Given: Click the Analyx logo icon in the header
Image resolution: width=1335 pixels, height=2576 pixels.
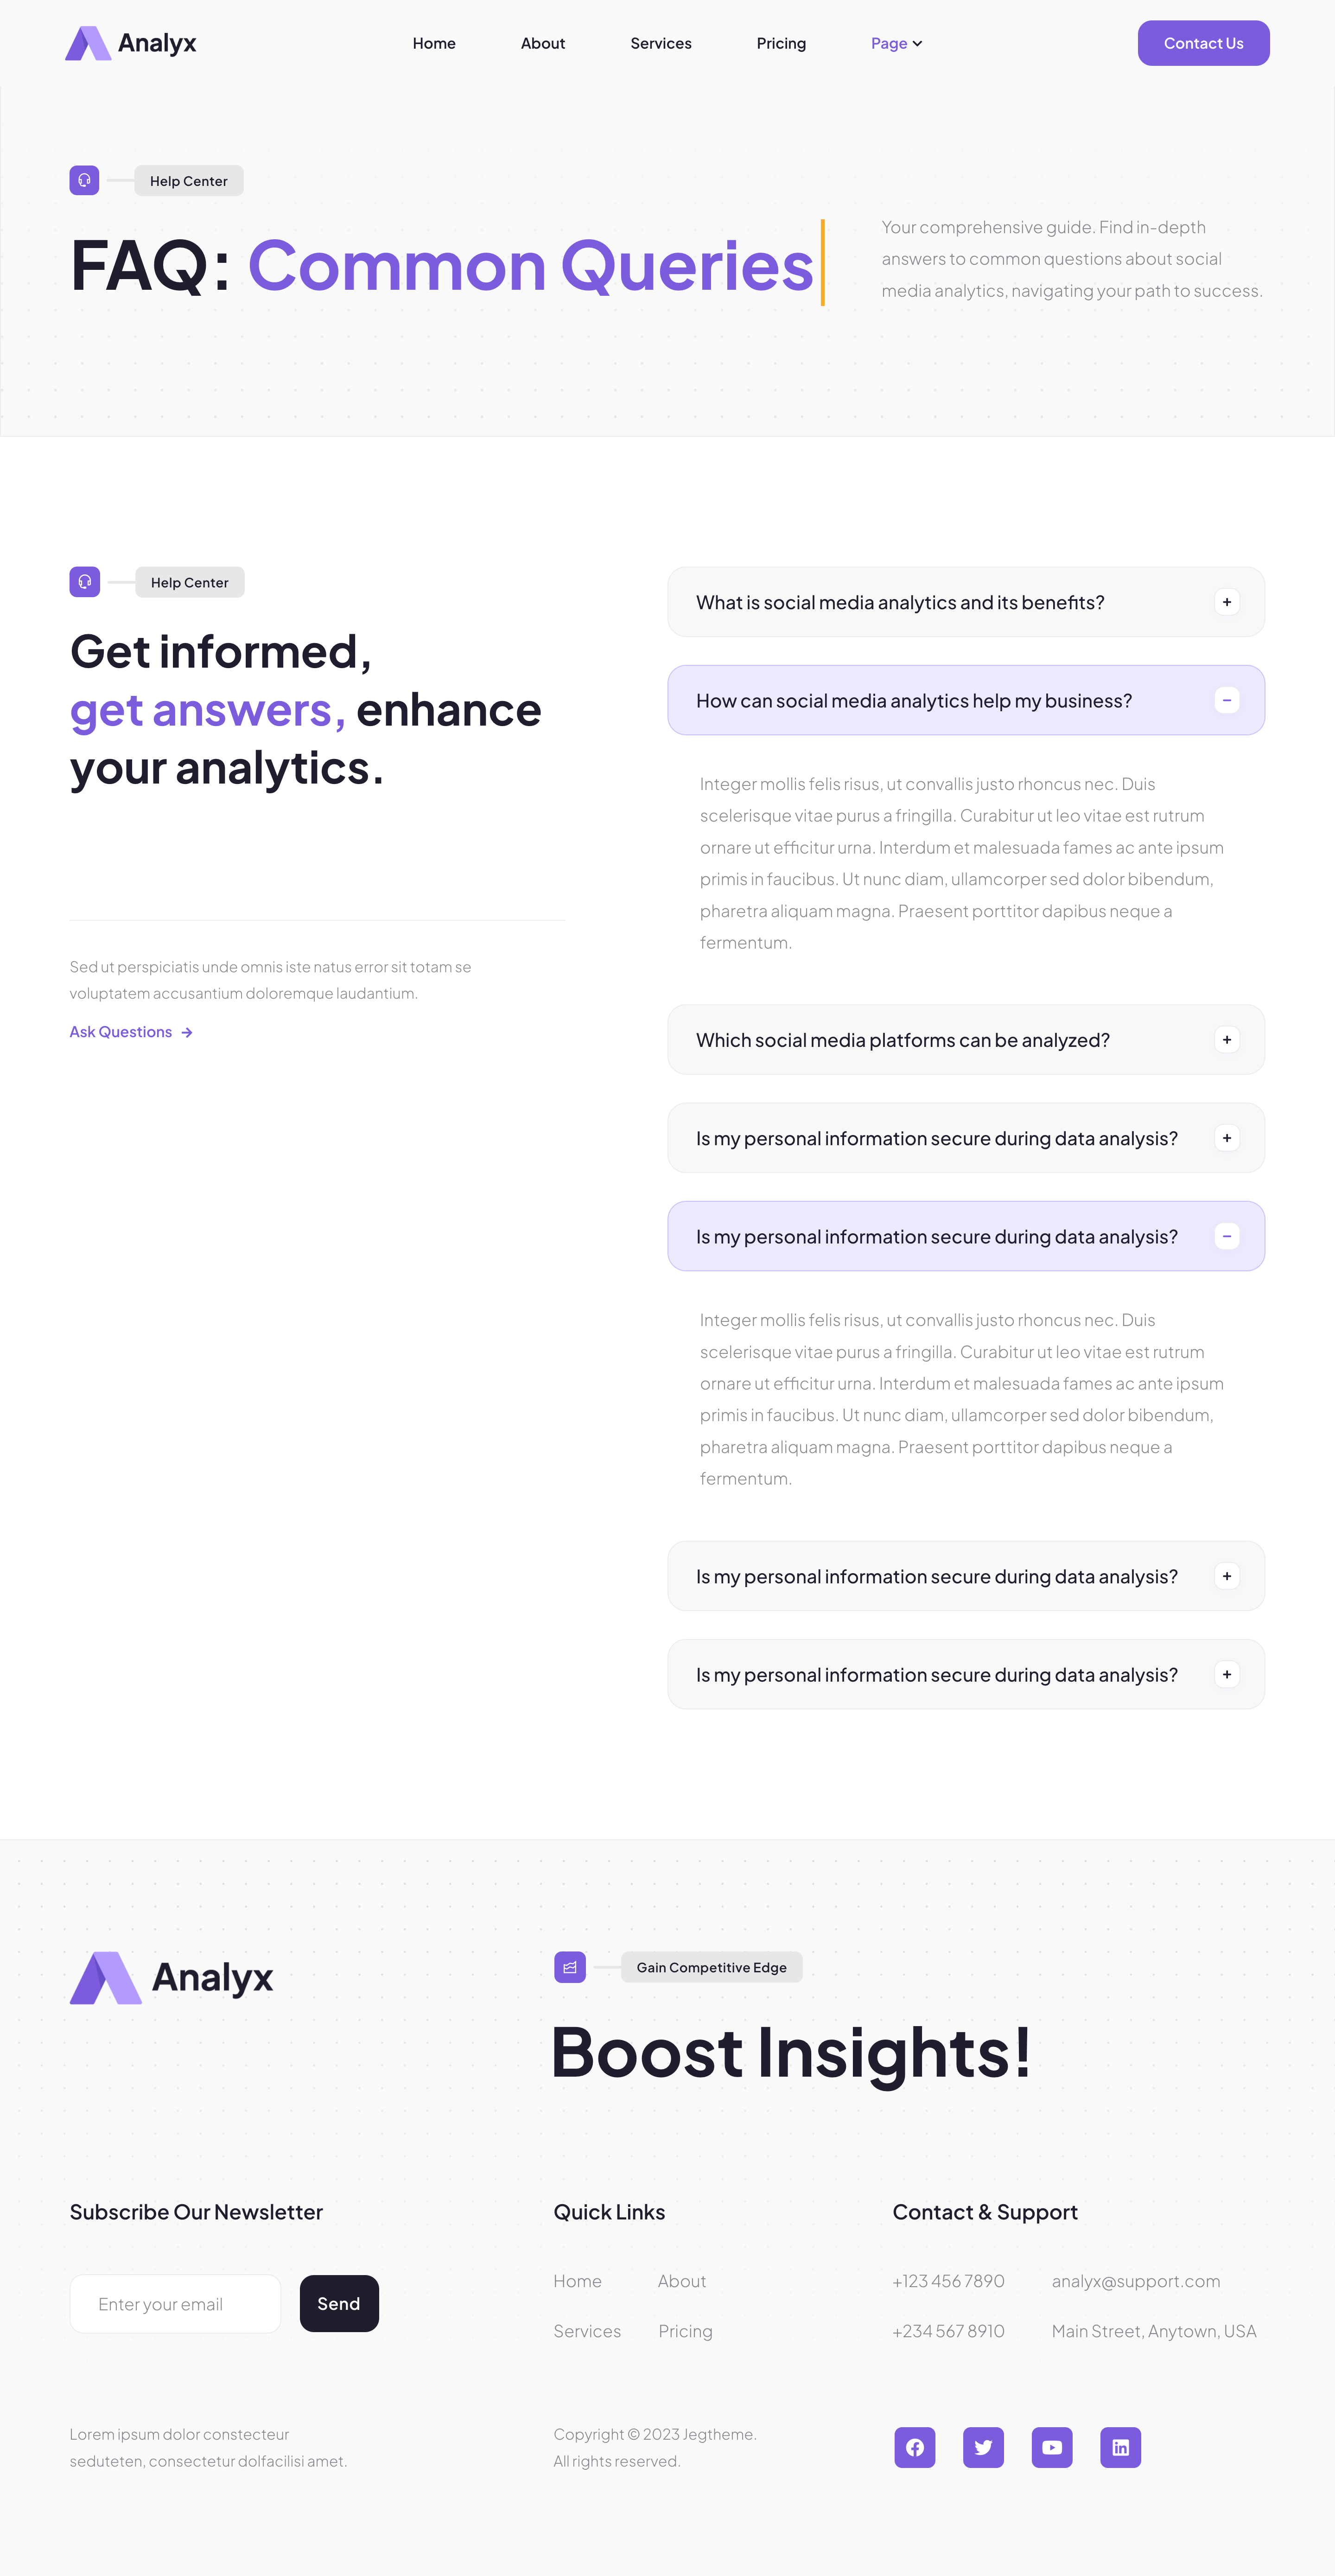Looking at the screenshot, I should [88, 42].
